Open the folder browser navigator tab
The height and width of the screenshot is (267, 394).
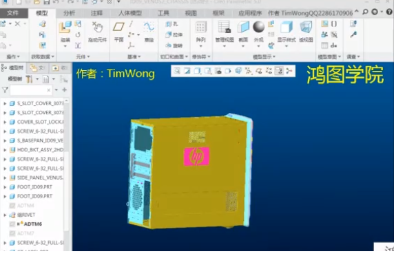tap(37, 67)
